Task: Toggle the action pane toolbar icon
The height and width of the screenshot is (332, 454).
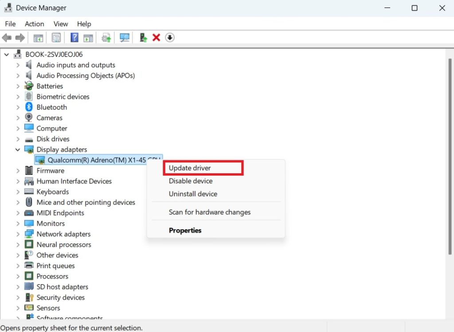Action: 88,38
